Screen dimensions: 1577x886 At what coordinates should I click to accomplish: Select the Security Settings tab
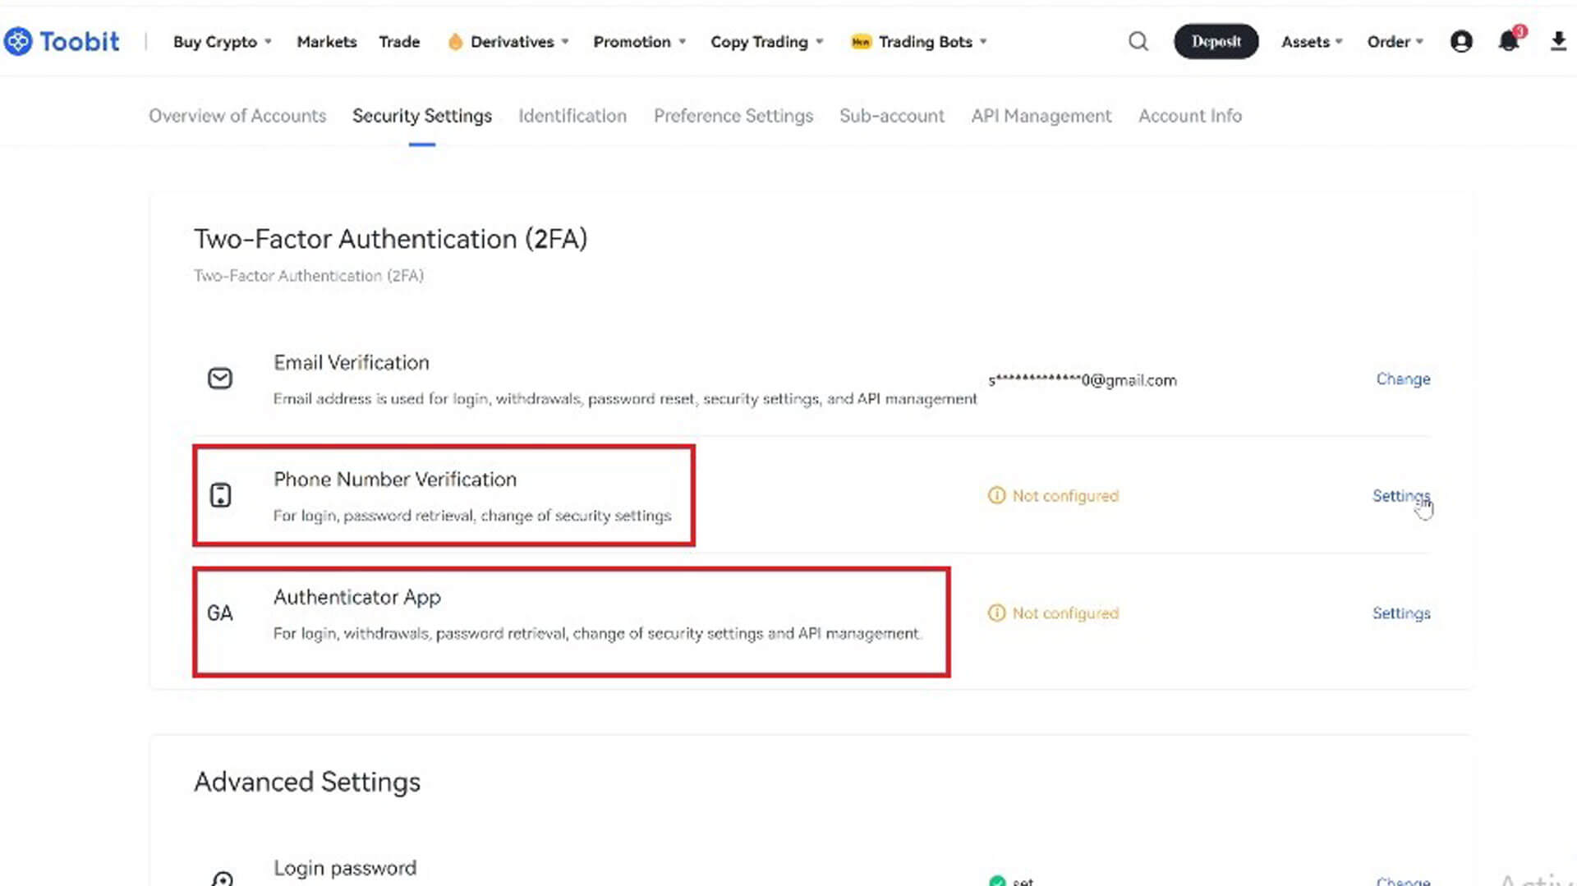tap(422, 116)
